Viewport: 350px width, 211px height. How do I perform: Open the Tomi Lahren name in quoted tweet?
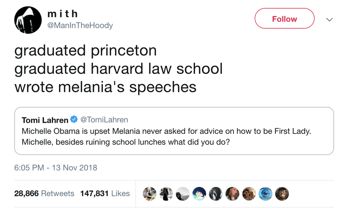coord(45,120)
